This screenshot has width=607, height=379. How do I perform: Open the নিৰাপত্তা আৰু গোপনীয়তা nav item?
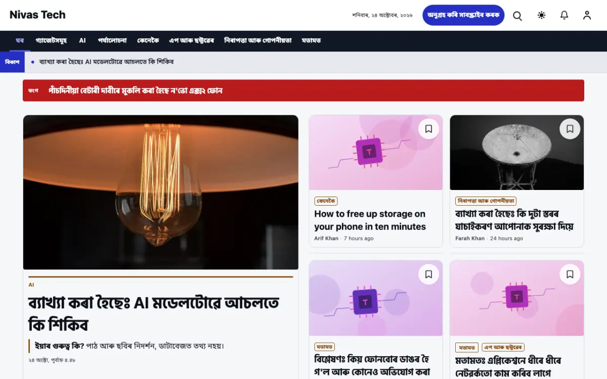click(x=258, y=40)
